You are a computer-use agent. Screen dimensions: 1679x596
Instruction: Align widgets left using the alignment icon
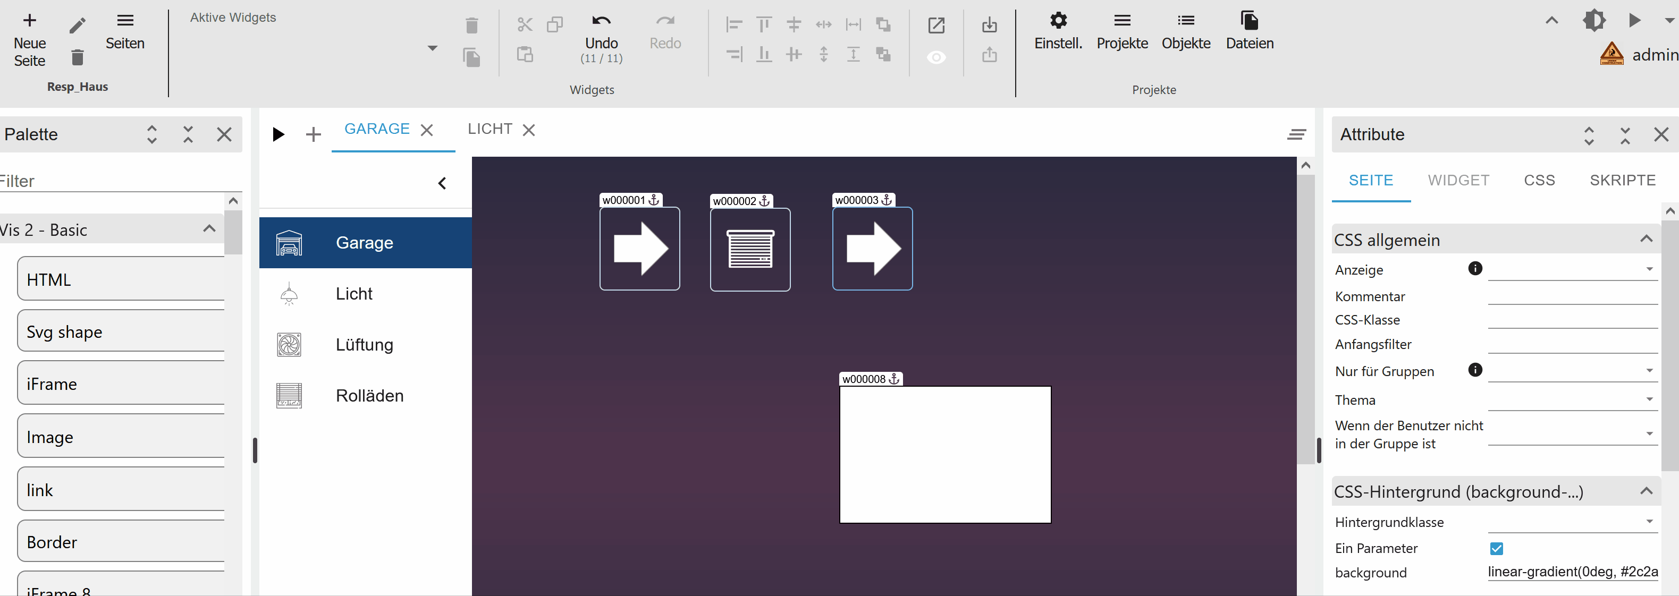pyautogui.click(x=734, y=25)
